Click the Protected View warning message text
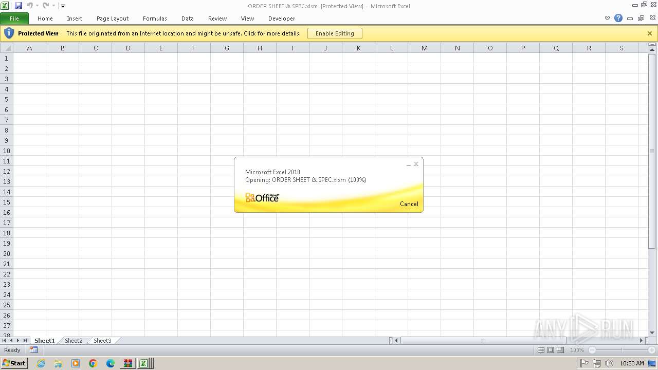The height and width of the screenshot is (370, 658). (x=184, y=33)
